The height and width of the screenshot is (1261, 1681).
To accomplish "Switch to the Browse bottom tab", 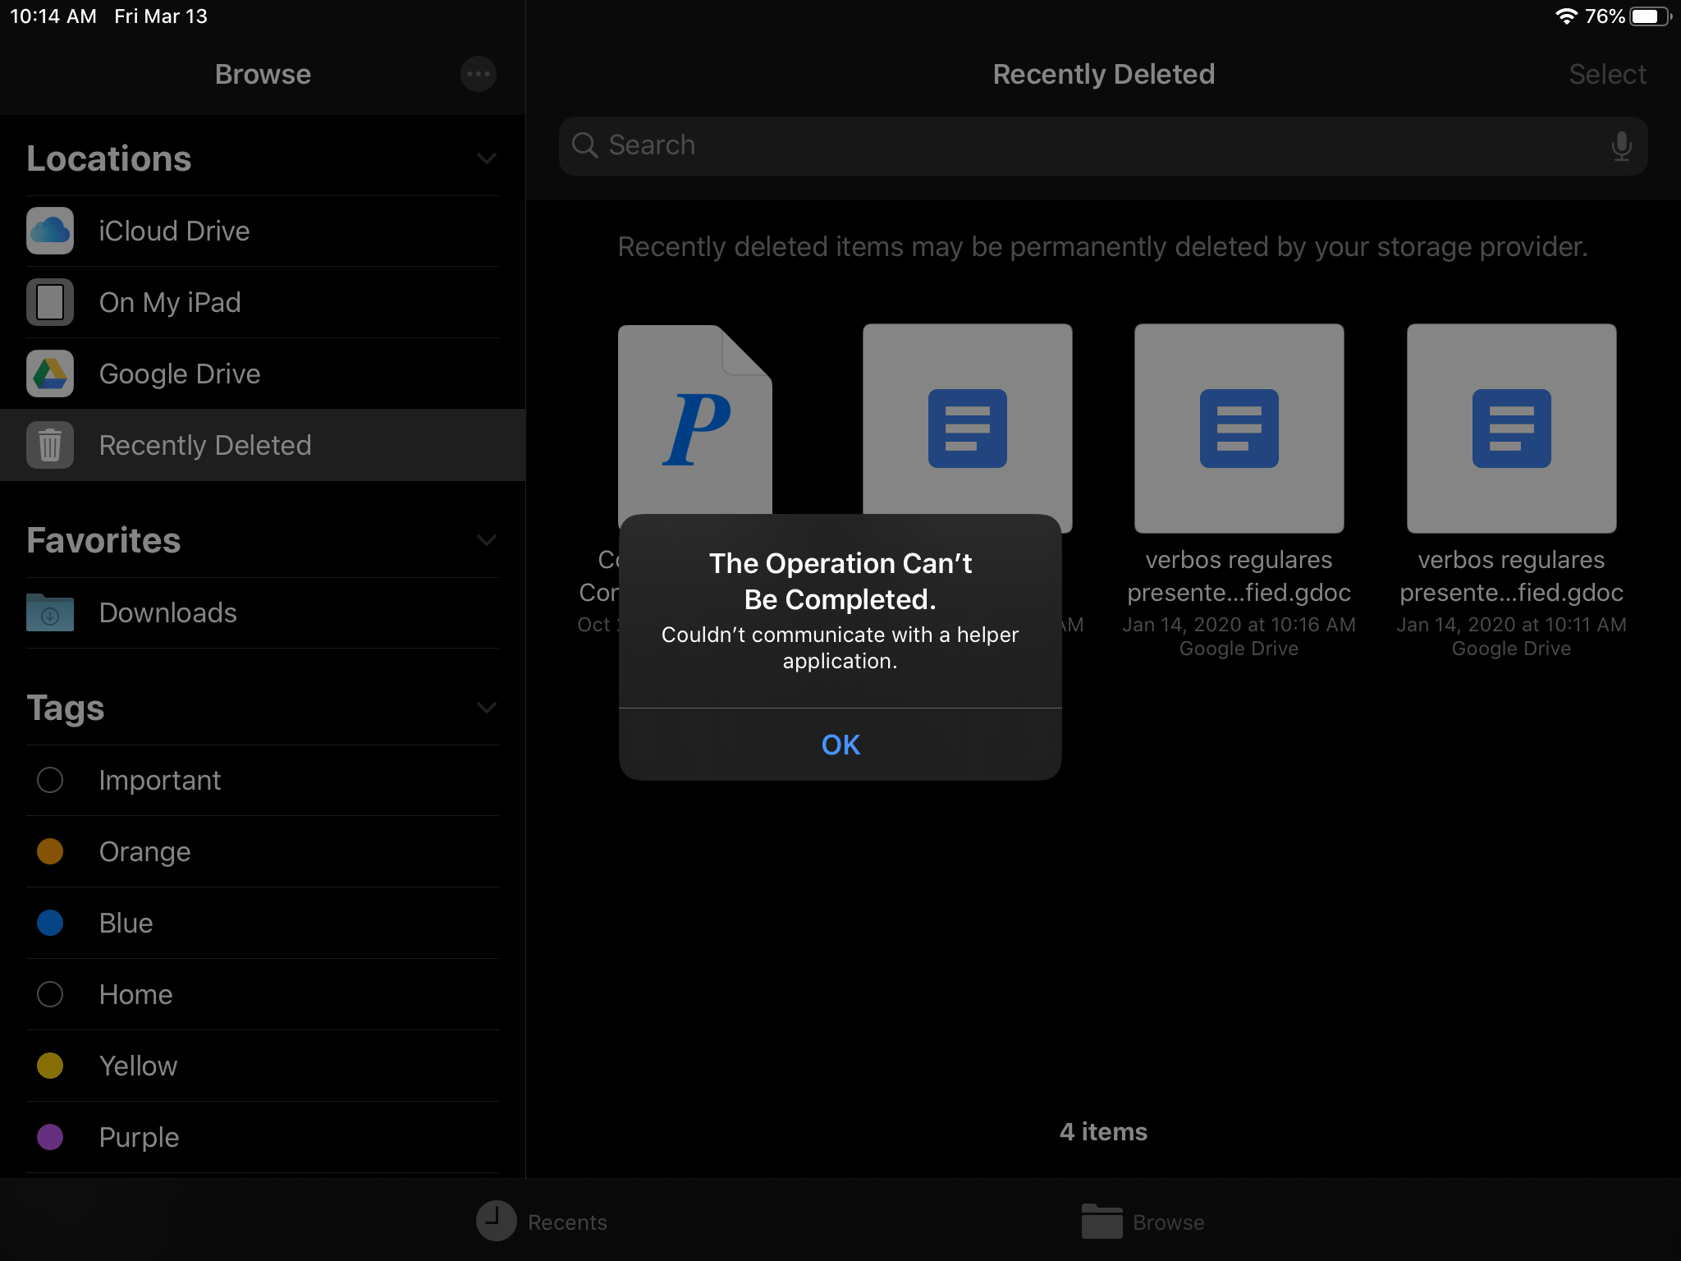I will pos(1143,1222).
